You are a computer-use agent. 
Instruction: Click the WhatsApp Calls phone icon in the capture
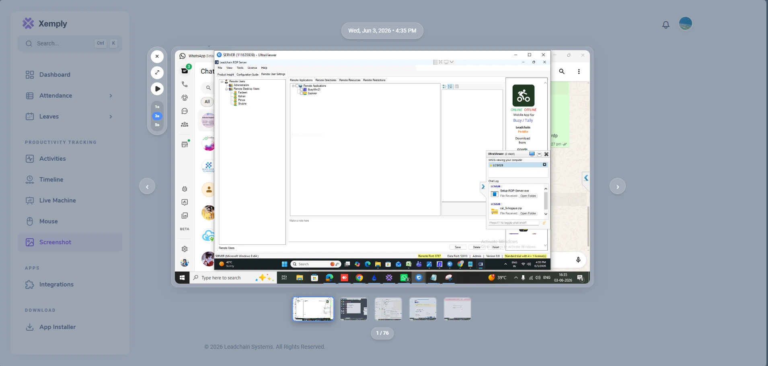(x=185, y=84)
